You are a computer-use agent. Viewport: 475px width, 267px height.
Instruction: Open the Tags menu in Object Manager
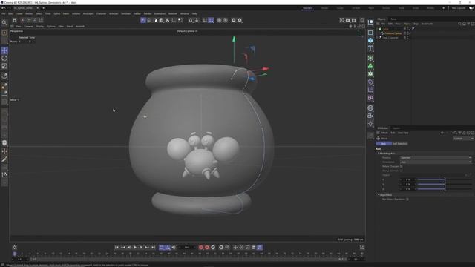tap(416, 24)
